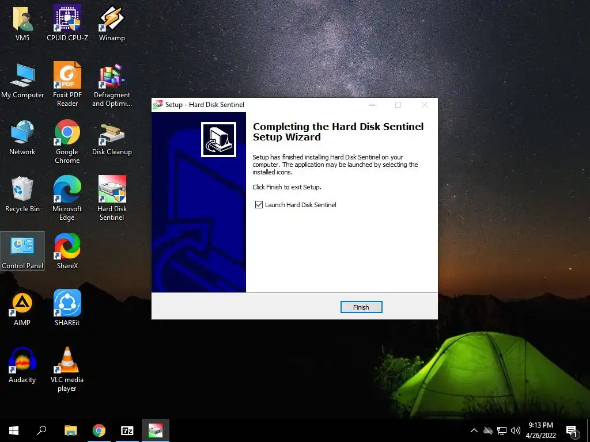Launch Microsoft Edge desktop shortcut
The height and width of the screenshot is (442, 590).
coord(67,199)
